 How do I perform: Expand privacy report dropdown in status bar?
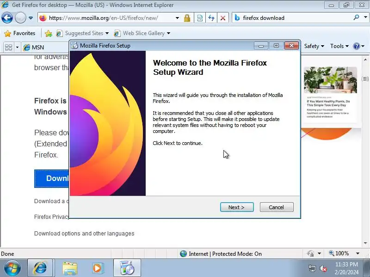pos(319,253)
